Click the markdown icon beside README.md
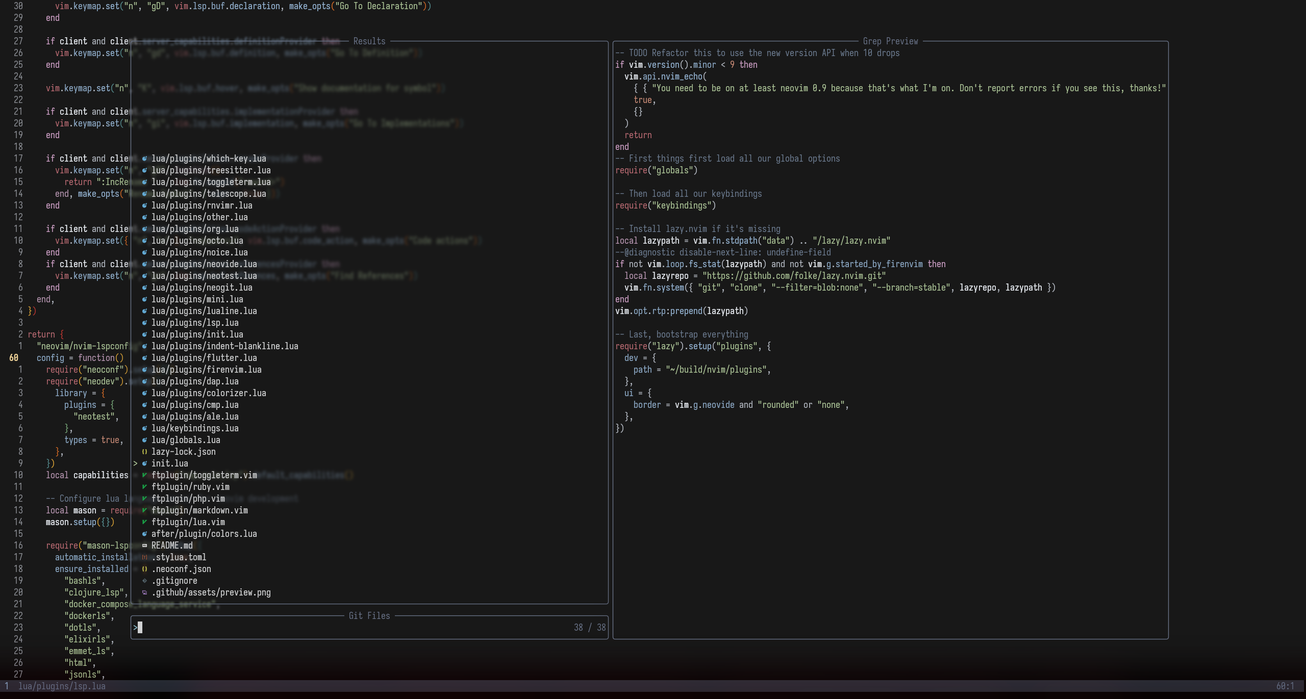Image resolution: width=1306 pixels, height=699 pixels. (x=144, y=546)
